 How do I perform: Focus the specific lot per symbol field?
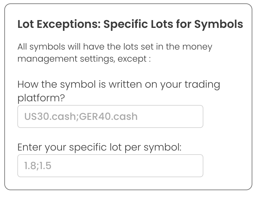pos(110,166)
